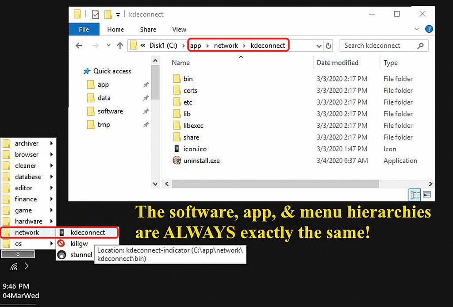Open the archiver submenu
453x307 pixels.
click(28, 143)
